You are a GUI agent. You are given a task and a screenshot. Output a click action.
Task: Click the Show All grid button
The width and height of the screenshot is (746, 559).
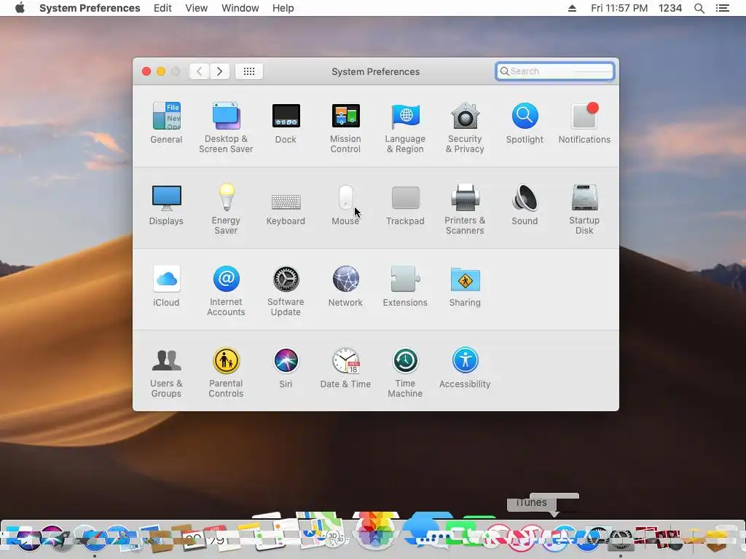(x=249, y=71)
